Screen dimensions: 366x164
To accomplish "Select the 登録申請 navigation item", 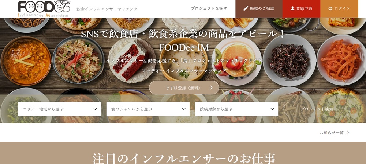I will 301,9.
